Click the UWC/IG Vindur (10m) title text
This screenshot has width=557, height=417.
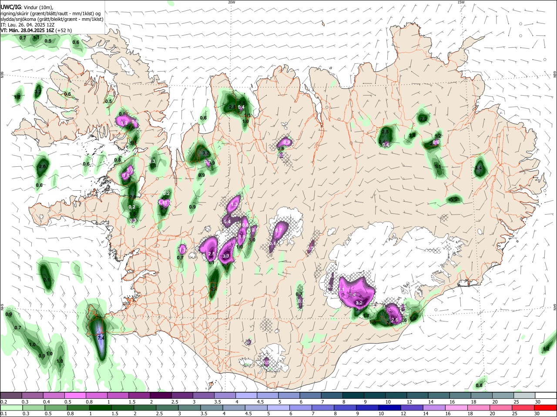pyautogui.click(x=27, y=7)
